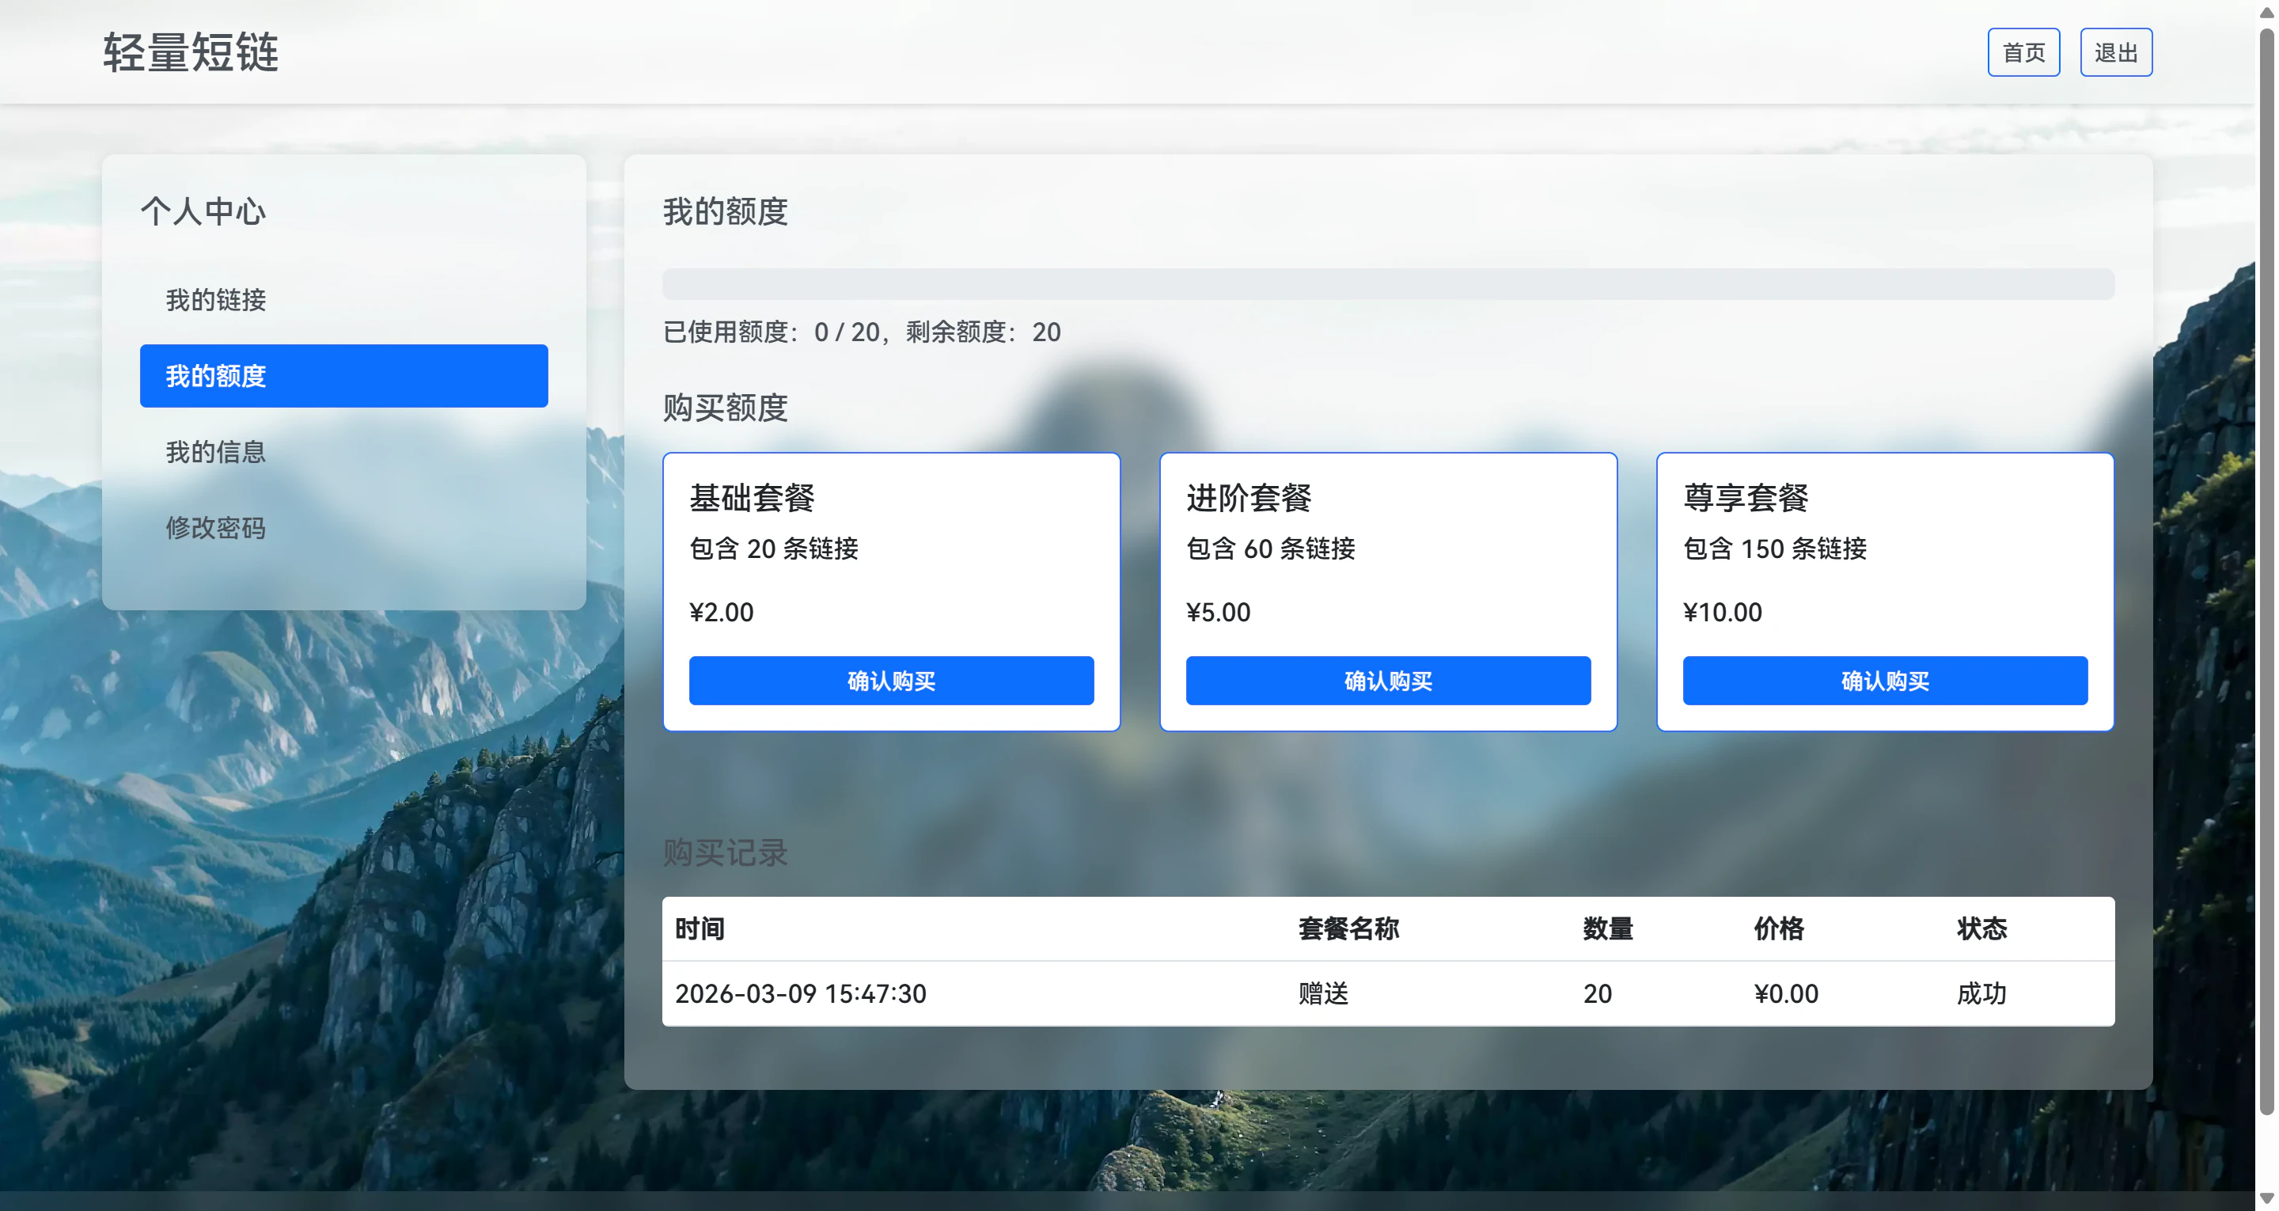Confirm purchase of the 进阶套餐
Image resolution: width=2279 pixels, height=1211 pixels.
click(x=1387, y=681)
